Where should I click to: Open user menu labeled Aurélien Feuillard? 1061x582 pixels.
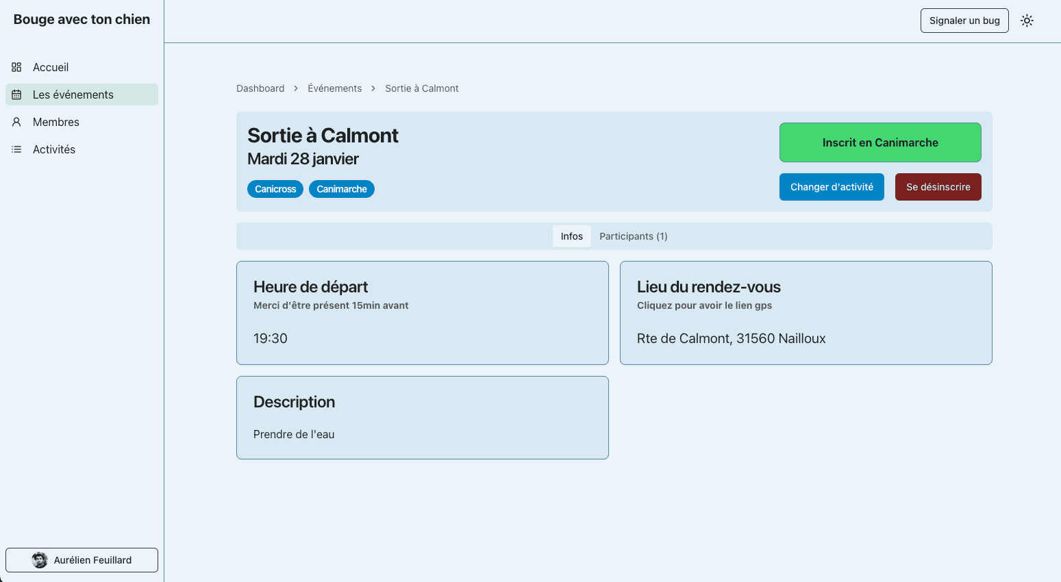coord(82,560)
